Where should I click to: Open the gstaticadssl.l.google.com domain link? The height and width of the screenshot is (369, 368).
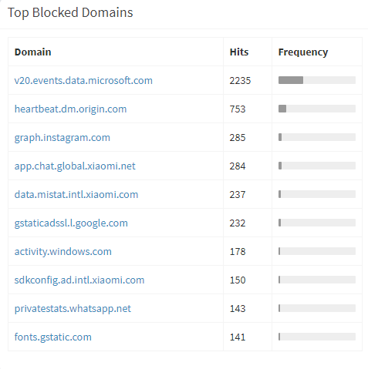point(71,223)
